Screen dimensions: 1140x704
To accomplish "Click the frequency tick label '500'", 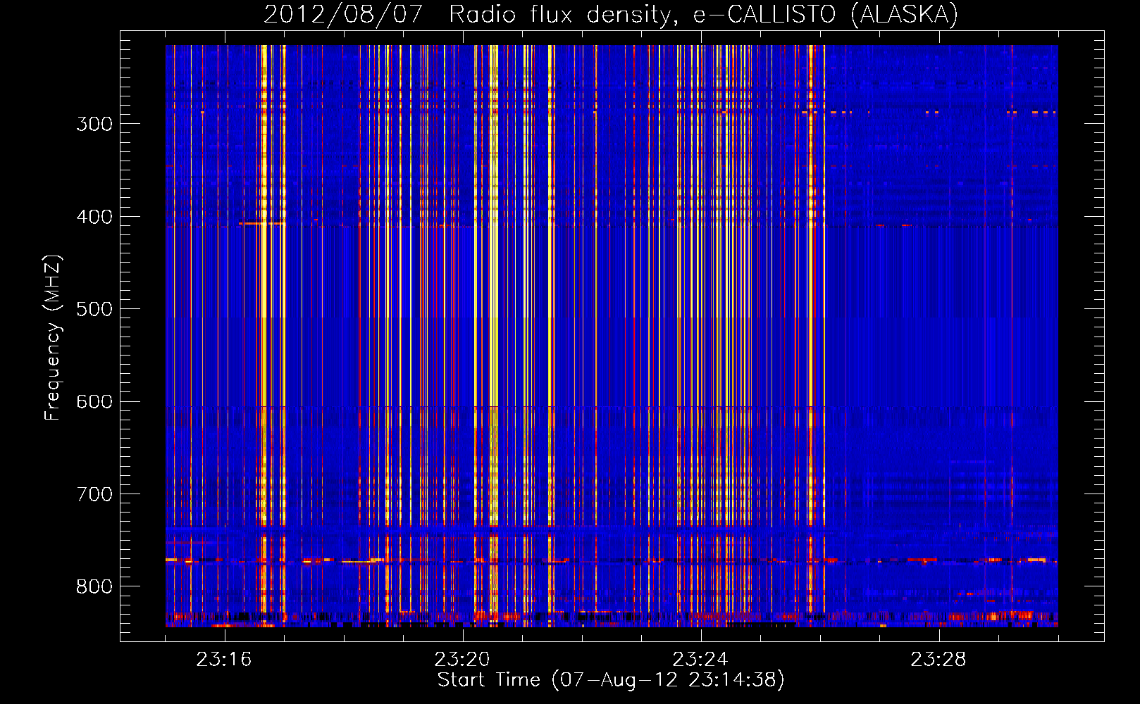I will [x=94, y=309].
